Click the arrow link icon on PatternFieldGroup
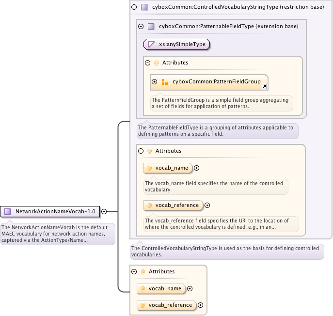 (x=264, y=87)
